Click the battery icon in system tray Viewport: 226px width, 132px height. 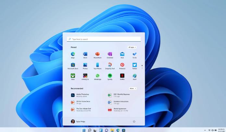216,130
